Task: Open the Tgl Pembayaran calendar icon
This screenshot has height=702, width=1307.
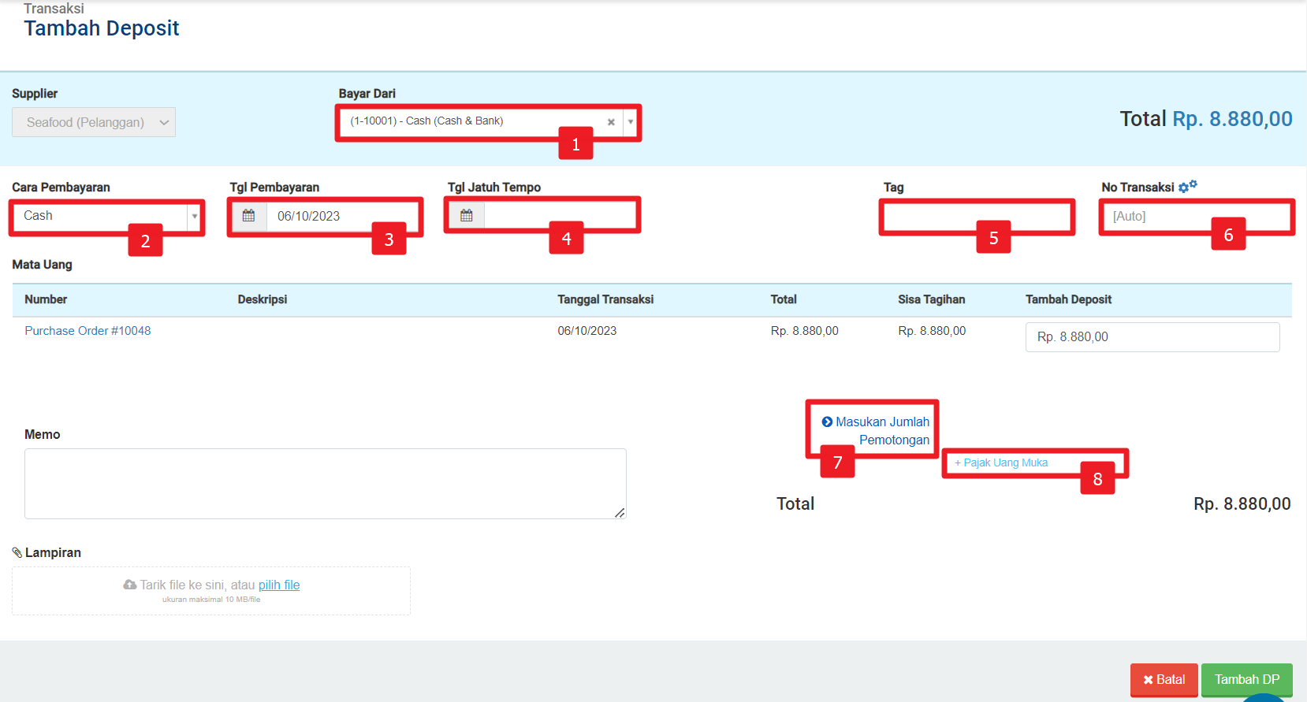Action: pyautogui.click(x=249, y=216)
